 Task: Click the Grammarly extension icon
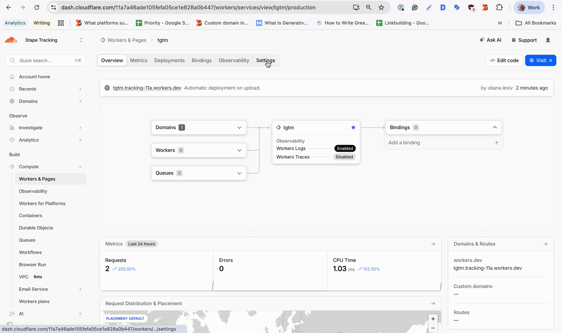point(415,8)
